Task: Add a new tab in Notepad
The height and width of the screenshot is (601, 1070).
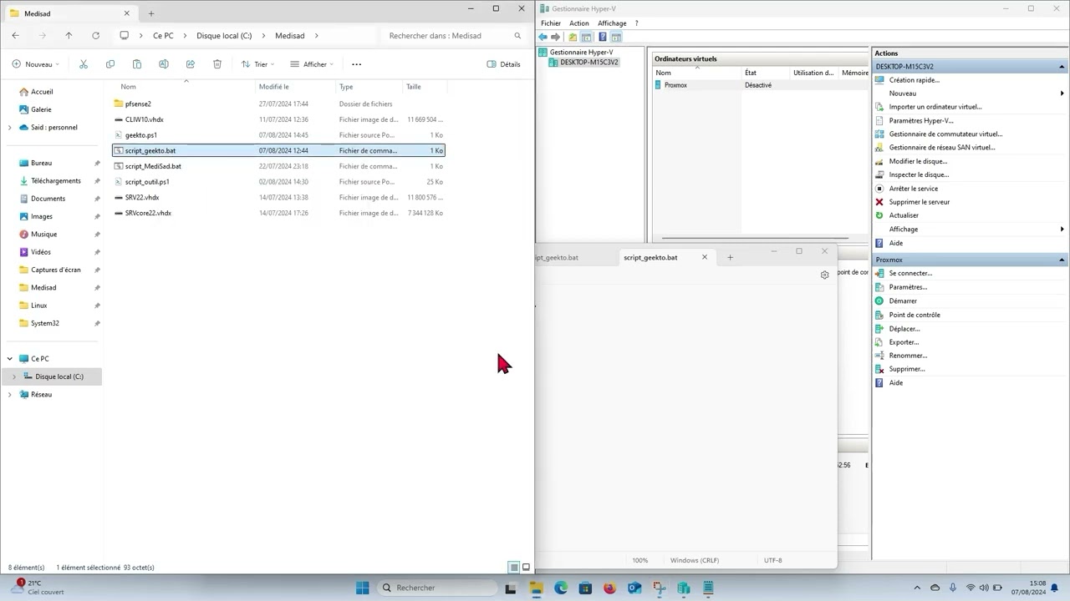Action: click(730, 257)
